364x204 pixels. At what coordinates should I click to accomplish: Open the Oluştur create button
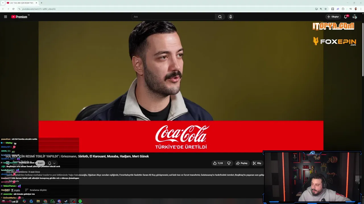pos(333,17)
